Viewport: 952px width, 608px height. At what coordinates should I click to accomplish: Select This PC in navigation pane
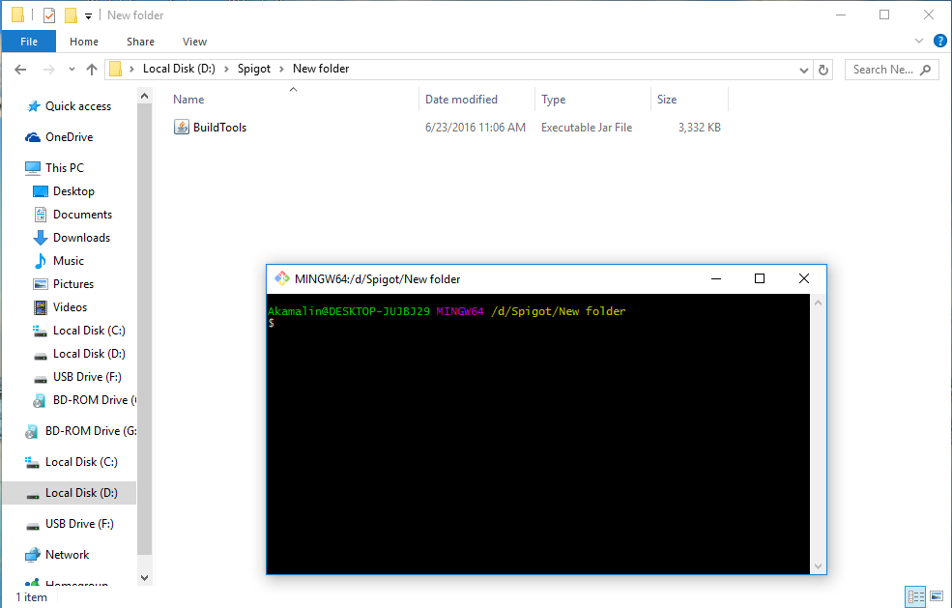65,168
